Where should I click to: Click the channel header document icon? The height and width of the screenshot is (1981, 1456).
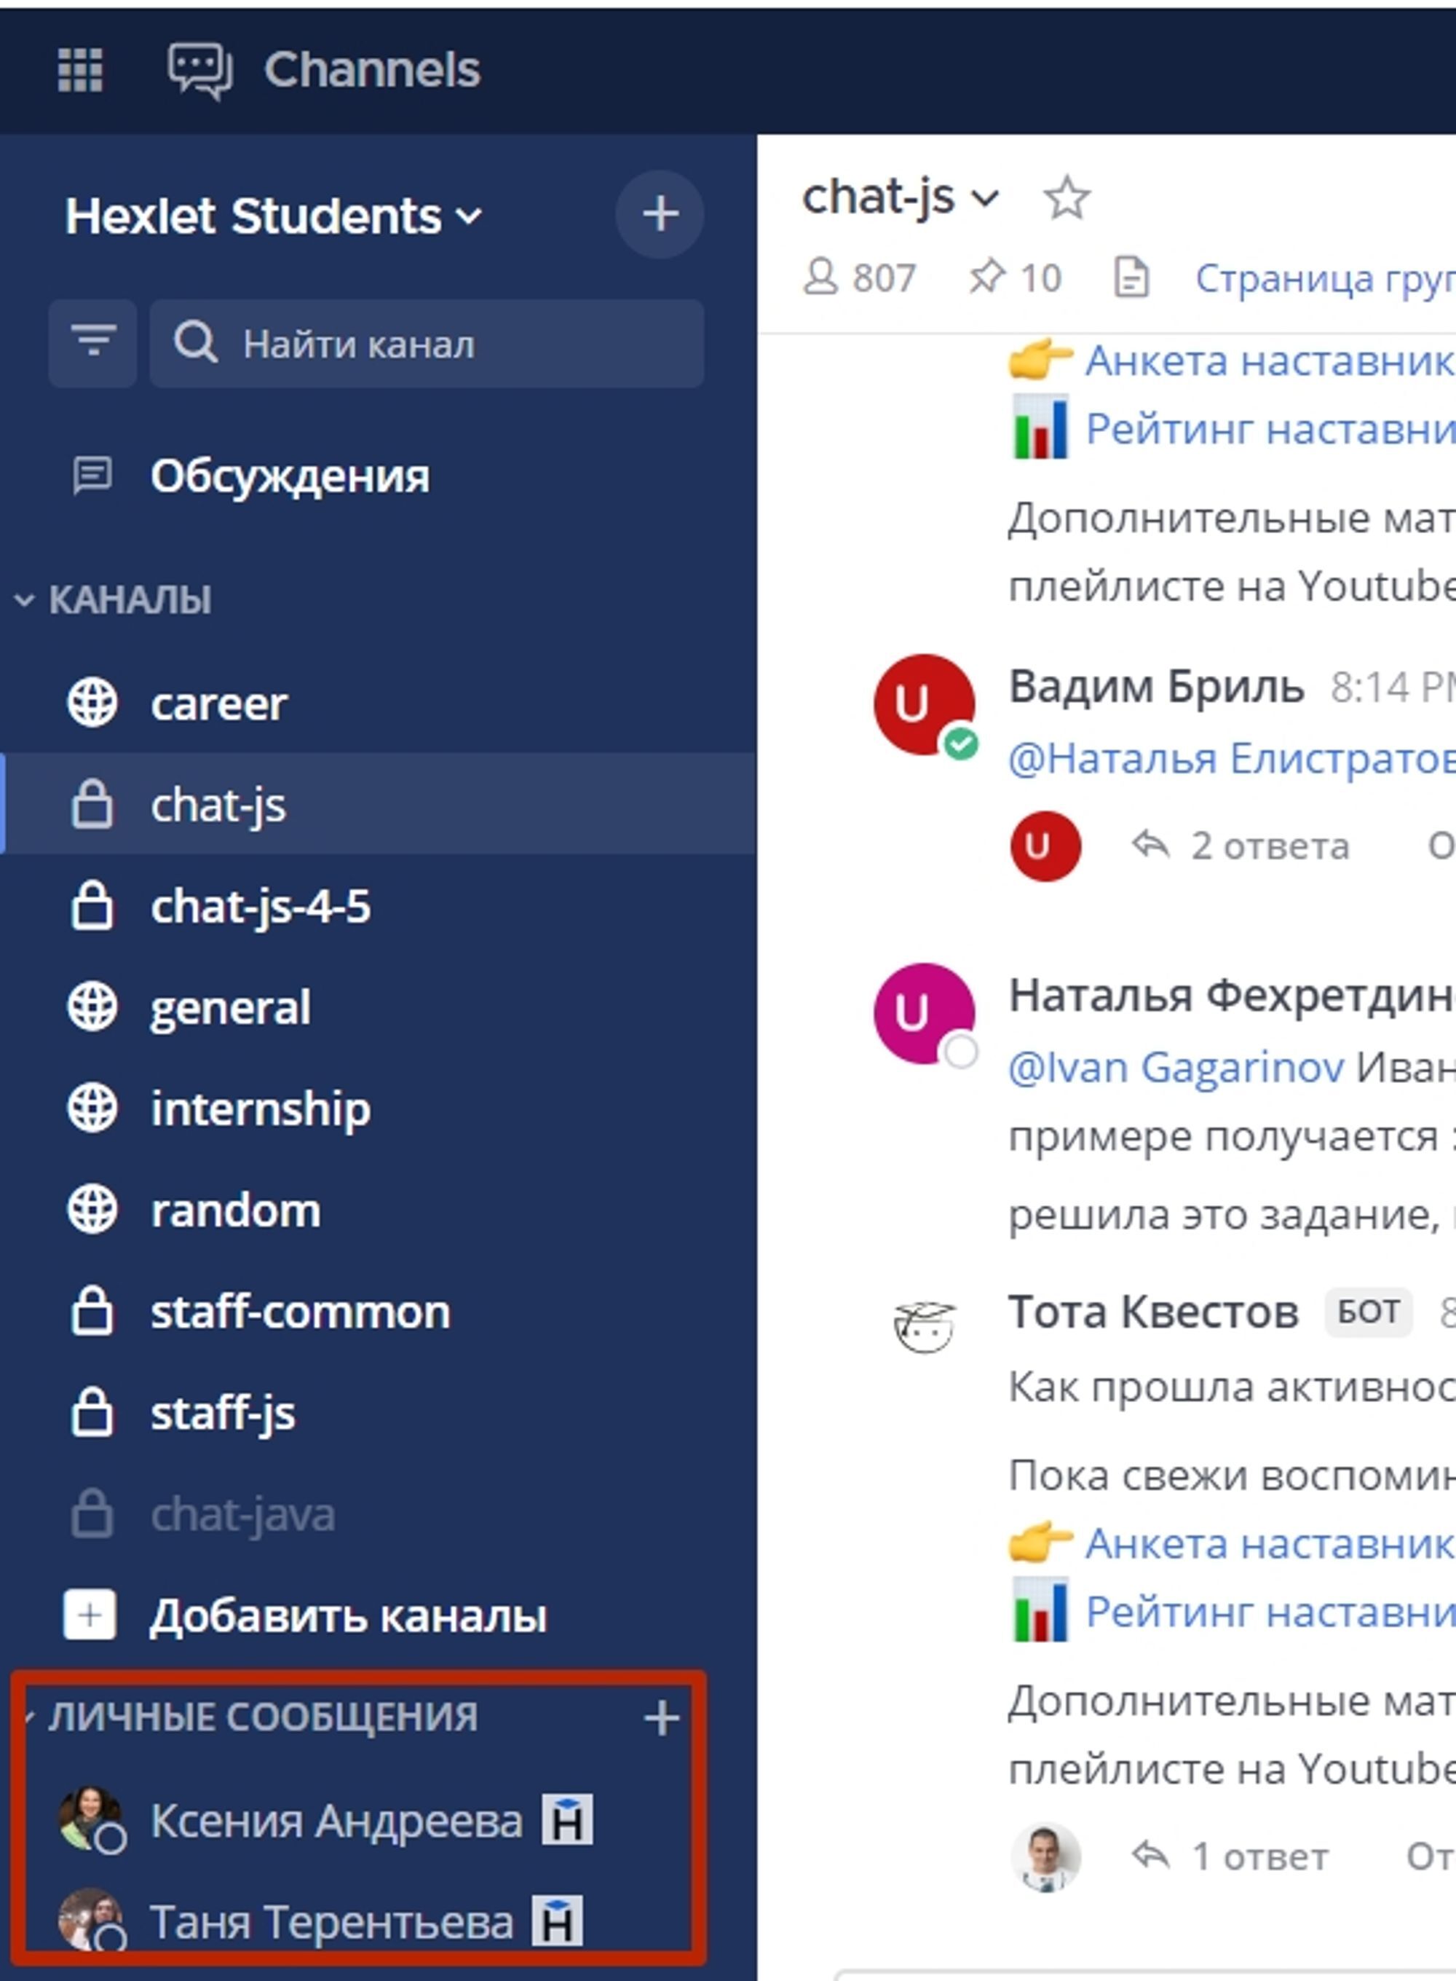coord(1131,277)
